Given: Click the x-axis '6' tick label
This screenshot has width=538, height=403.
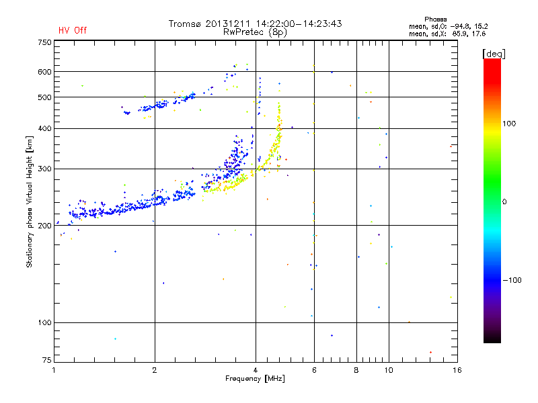Looking at the screenshot, I should [314, 370].
